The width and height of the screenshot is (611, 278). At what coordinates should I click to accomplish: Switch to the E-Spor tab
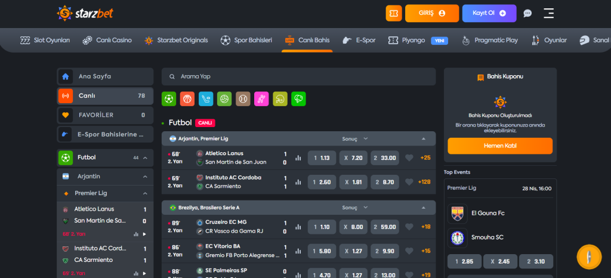point(359,40)
